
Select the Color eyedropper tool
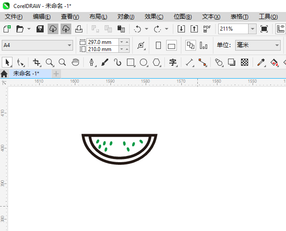pyautogui.click(x=261, y=62)
